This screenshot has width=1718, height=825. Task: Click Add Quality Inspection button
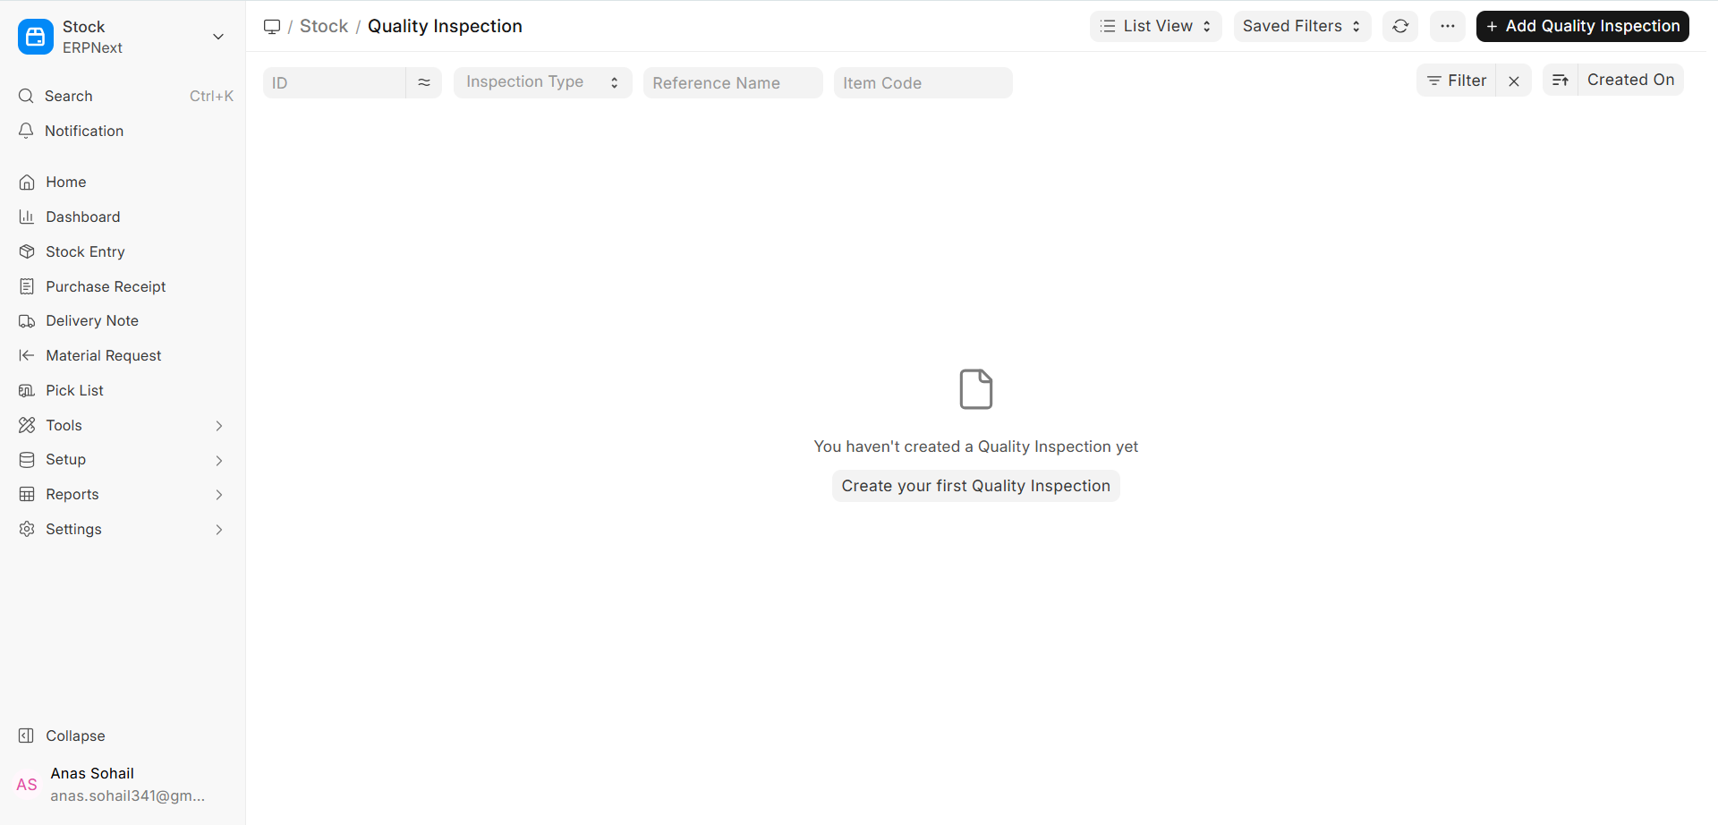pyautogui.click(x=1582, y=27)
